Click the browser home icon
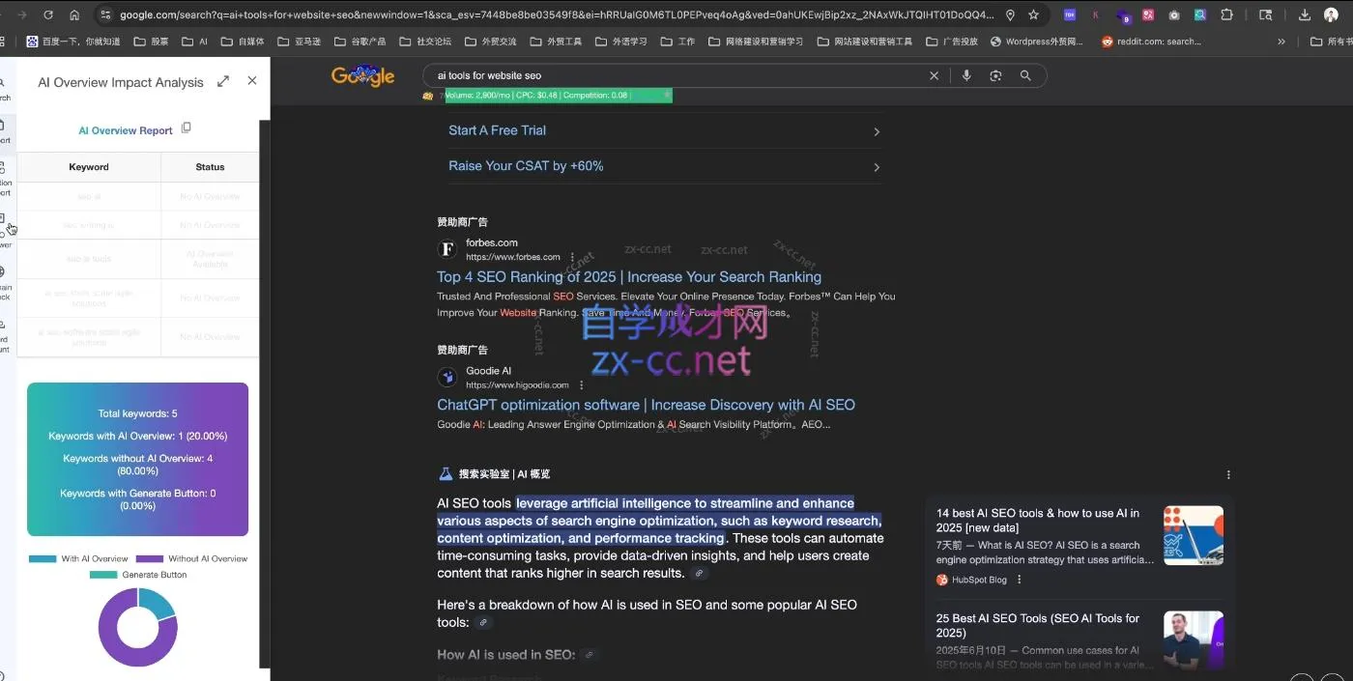Screen dimensions: 1353x681 pyautogui.click(x=73, y=15)
